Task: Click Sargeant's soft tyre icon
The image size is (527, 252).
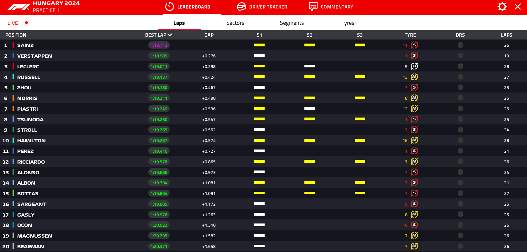Action: coord(414,204)
